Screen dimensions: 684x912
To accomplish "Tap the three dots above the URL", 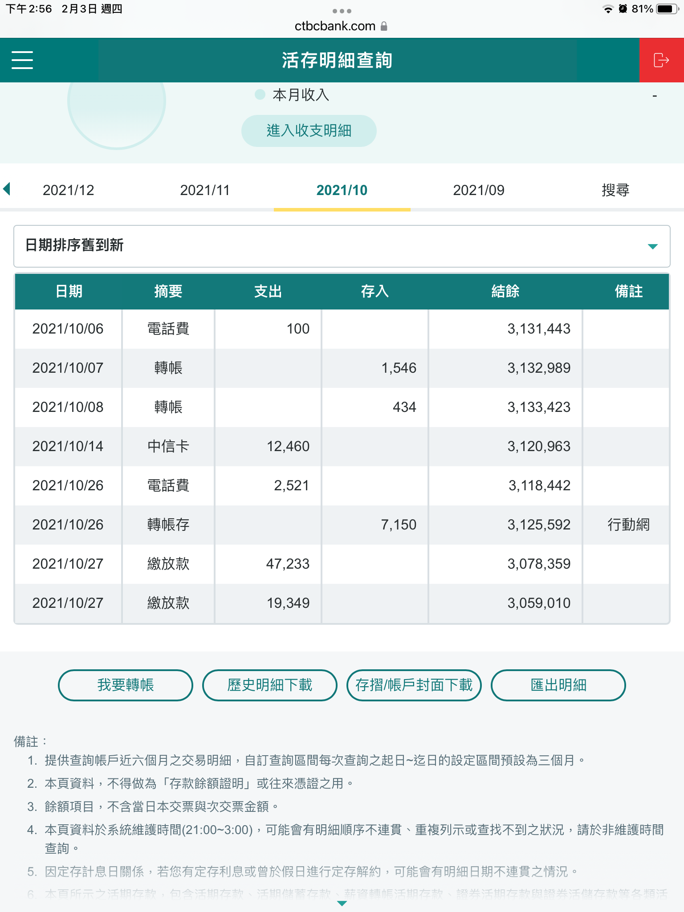I will pyautogui.click(x=342, y=11).
